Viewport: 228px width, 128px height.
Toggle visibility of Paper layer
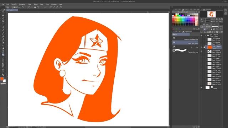pos(201,87)
